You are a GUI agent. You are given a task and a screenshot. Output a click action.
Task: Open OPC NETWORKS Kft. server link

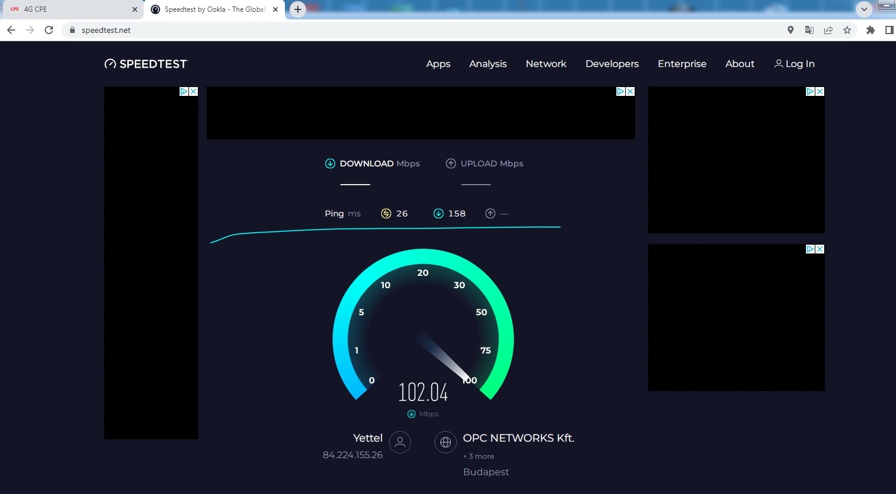click(x=519, y=438)
